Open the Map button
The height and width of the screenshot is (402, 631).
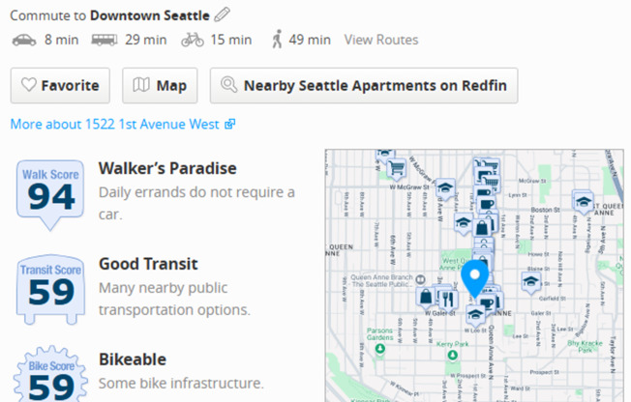[x=160, y=86]
